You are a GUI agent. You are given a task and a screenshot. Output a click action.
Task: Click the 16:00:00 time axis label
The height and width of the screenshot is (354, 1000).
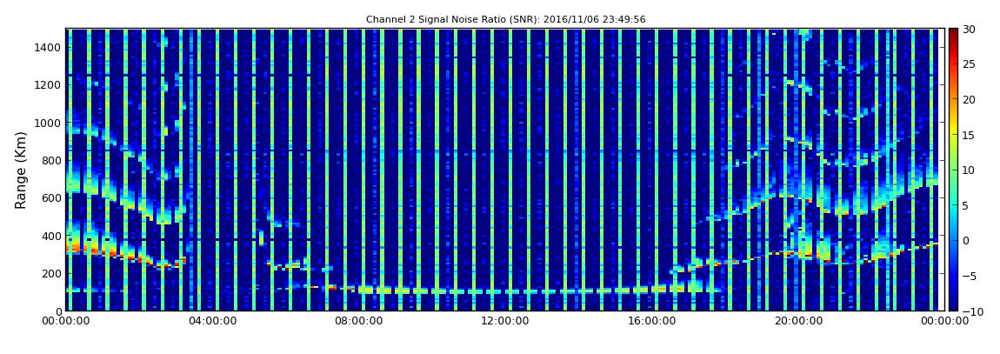(x=650, y=322)
